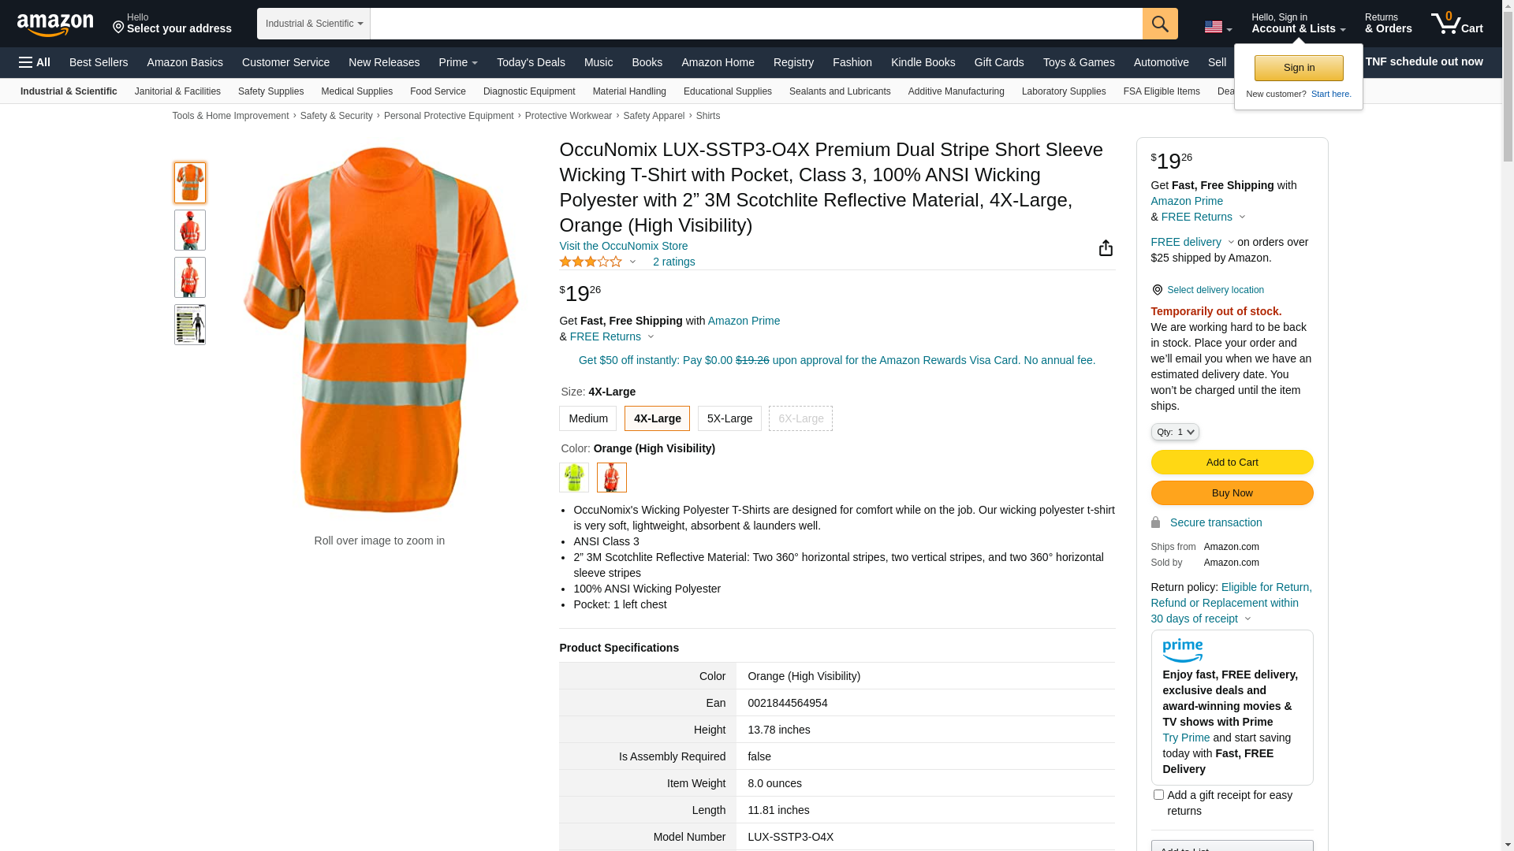Select the size chart thumbnail image
The width and height of the screenshot is (1514, 851).
tap(190, 325)
